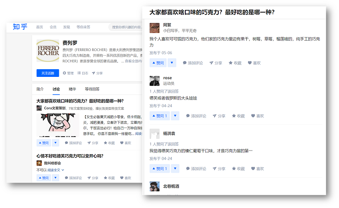Upvote 杨洪袁's answer 赞同 1
The image size is (339, 208).
tap(160, 169)
